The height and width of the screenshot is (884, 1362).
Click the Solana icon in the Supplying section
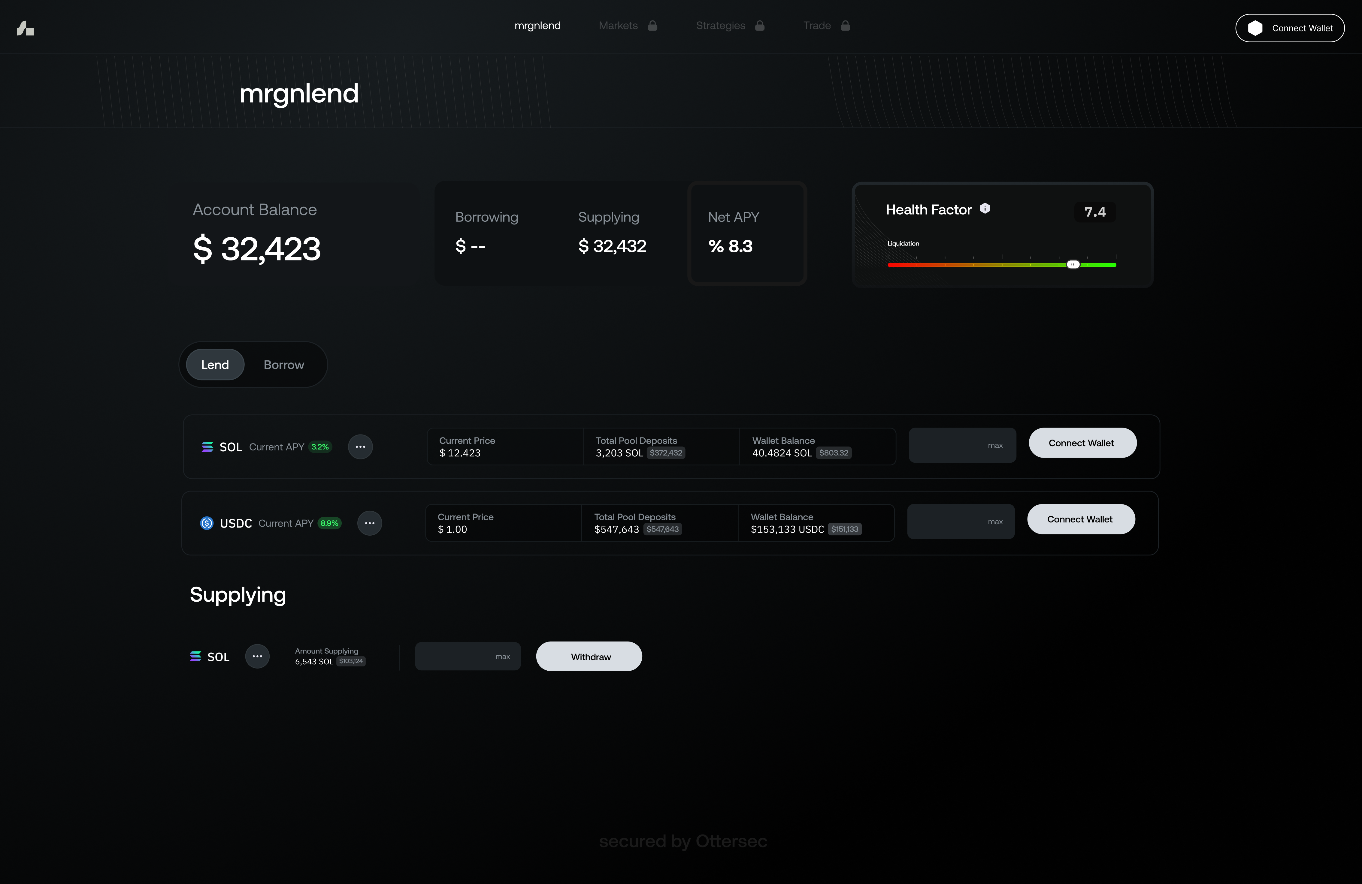pos(196,656)
